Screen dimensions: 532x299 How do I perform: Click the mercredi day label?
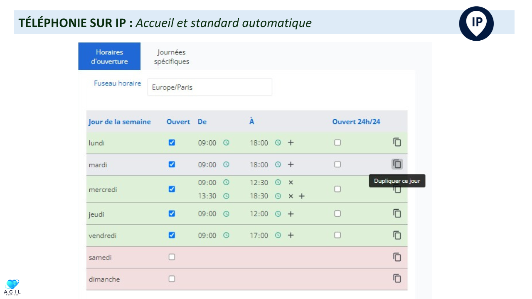click(x=103, y=190)
